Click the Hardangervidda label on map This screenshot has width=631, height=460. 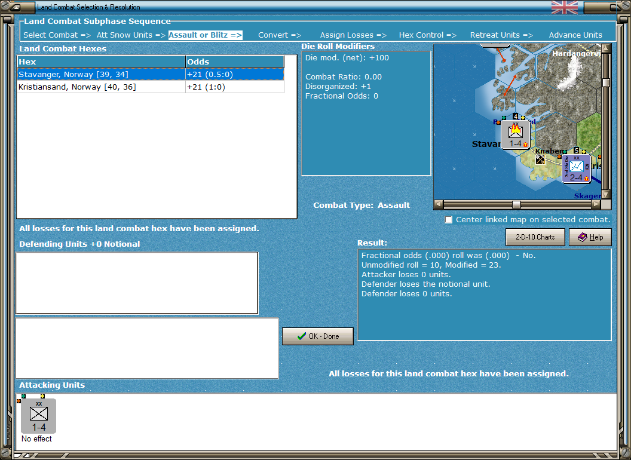576,54
